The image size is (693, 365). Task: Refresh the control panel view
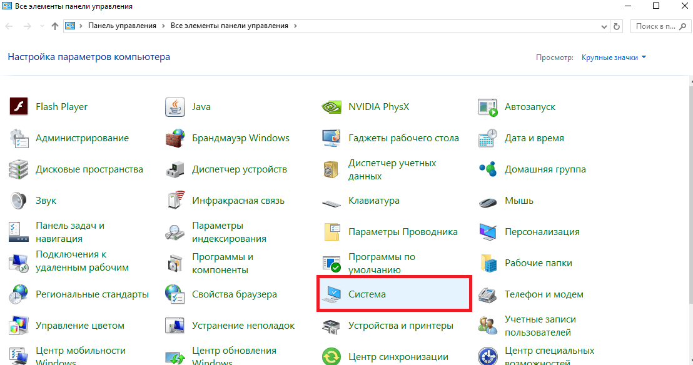click(617, 26)
